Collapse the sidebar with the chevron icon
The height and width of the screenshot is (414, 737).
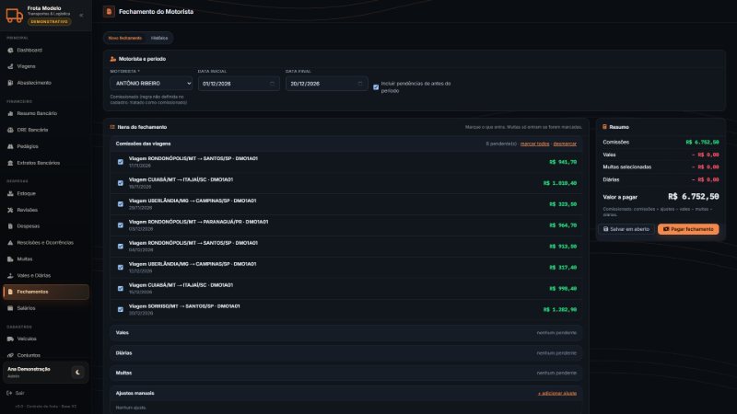coord(81,16)
